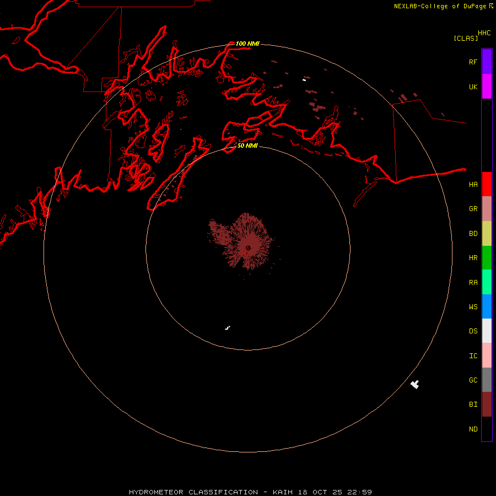This screenshot has width=496, height=496.
Task: Click the BD legend label
Action: click(473, 234)
